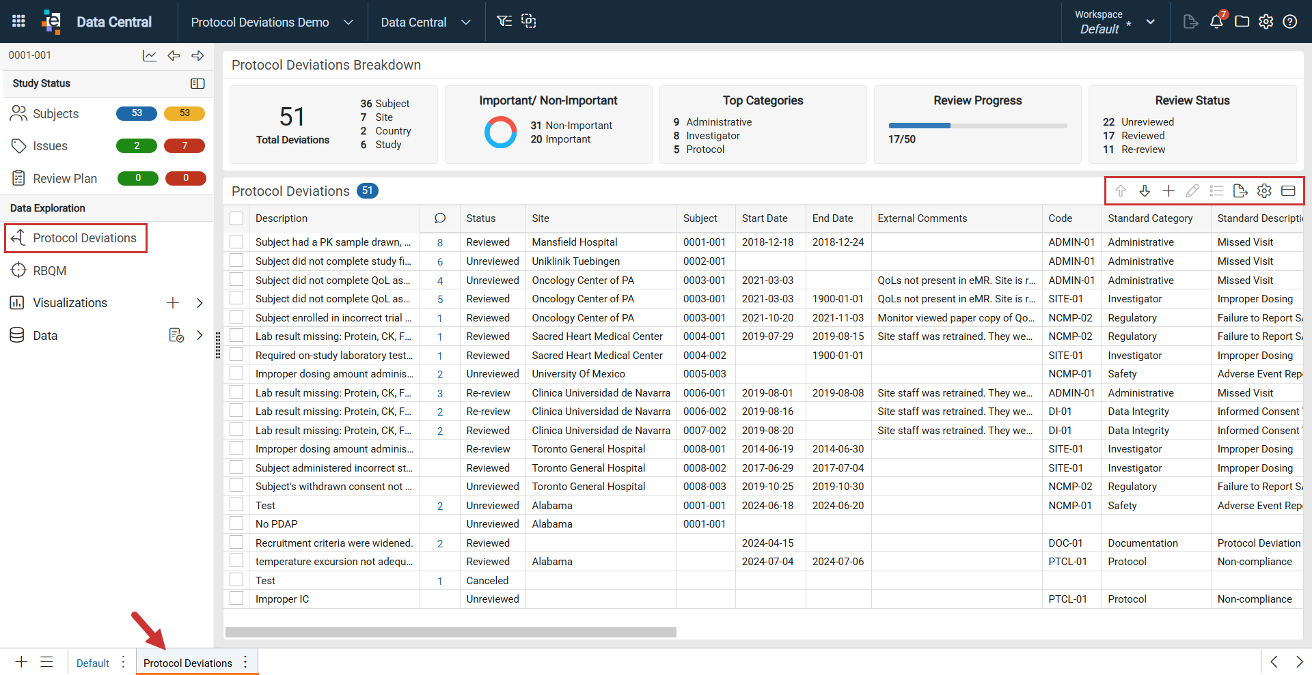Check the Uniklinik Tuebingen row checkbox

[236, 261]
